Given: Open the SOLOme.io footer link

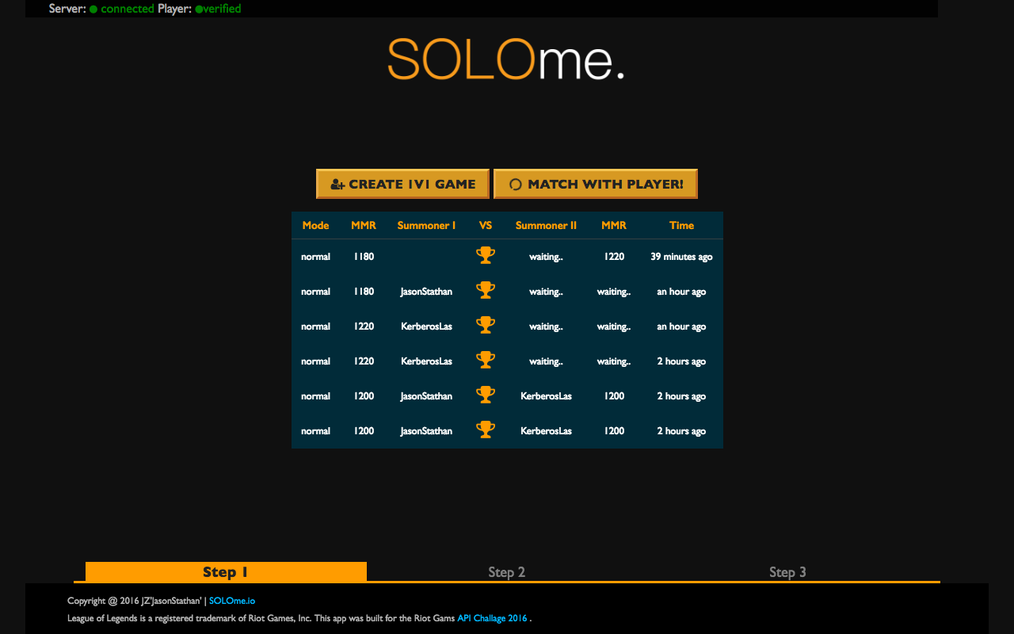Looking at the screenshot, I should tap(232, 601).
